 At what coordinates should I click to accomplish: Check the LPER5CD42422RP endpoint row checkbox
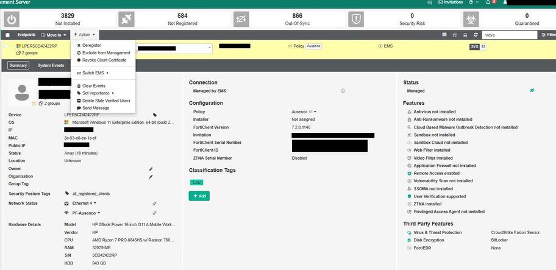pyautogui.click(x=6, y=46)
